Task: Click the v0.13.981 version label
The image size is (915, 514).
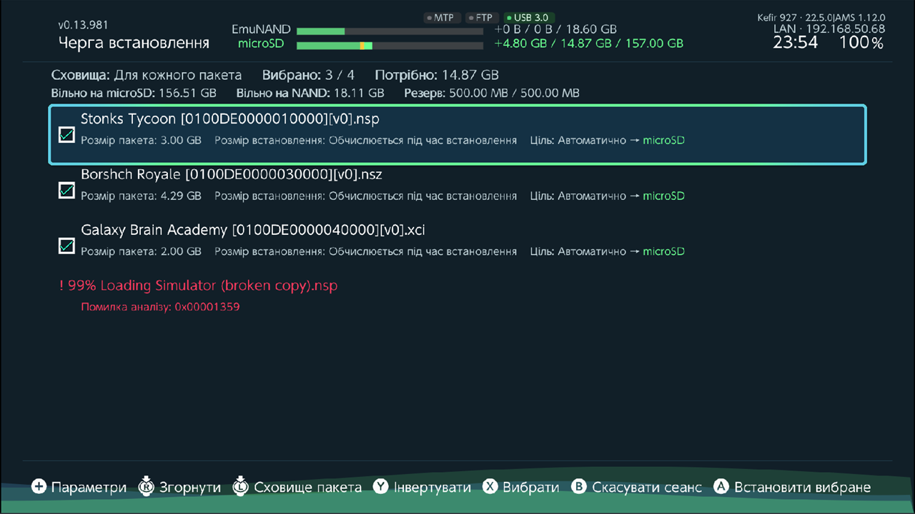Action: [83, 25]
